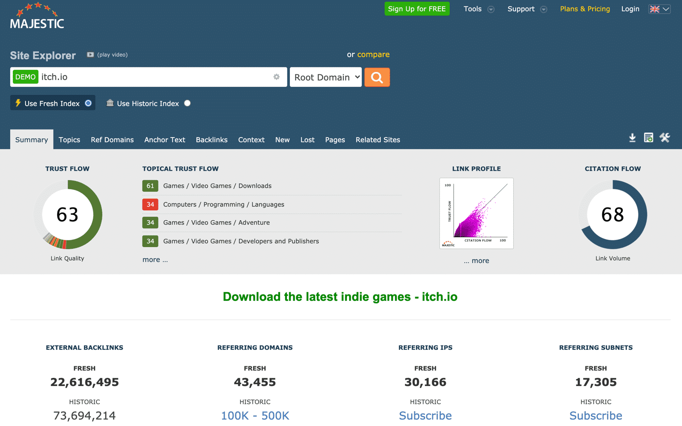The height and width of the screenshot is (426, 682).
Task: Click the orange search magnifier button
Action: [x=377, y=77]
